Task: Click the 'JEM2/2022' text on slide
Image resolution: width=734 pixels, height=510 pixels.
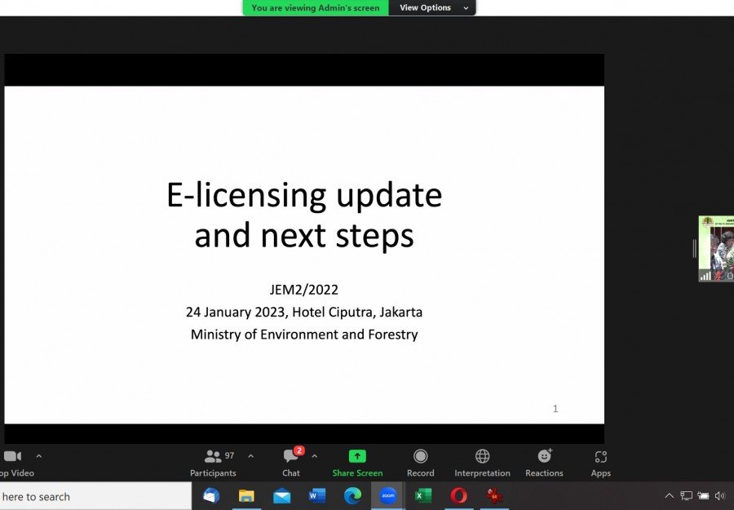Action: pyautogui.click(x=304, y=290)
